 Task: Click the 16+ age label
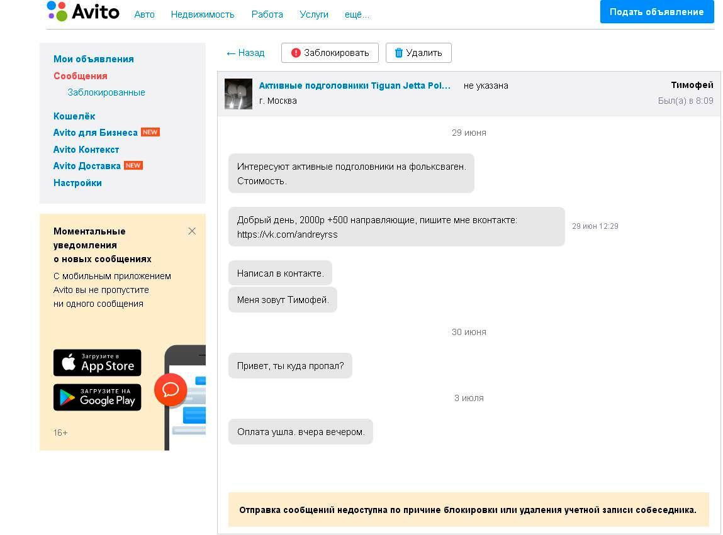click(60, 433)
